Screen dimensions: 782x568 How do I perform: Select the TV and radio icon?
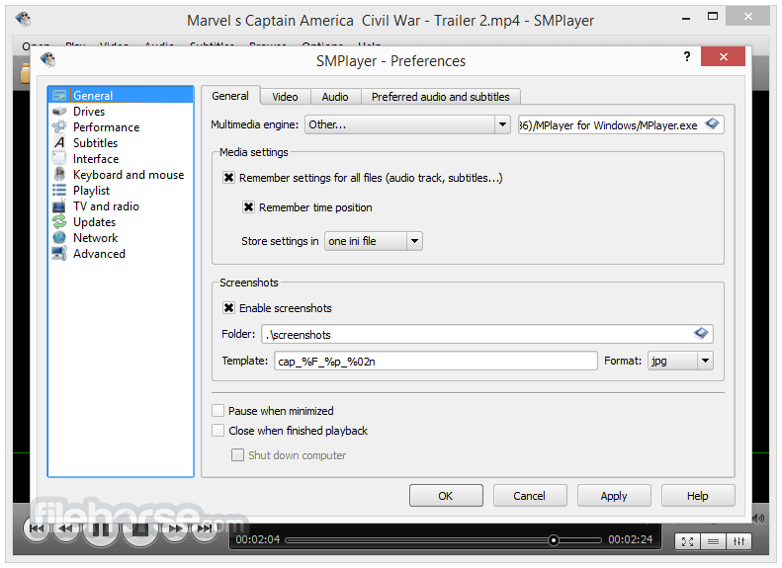tap(59, 206)
